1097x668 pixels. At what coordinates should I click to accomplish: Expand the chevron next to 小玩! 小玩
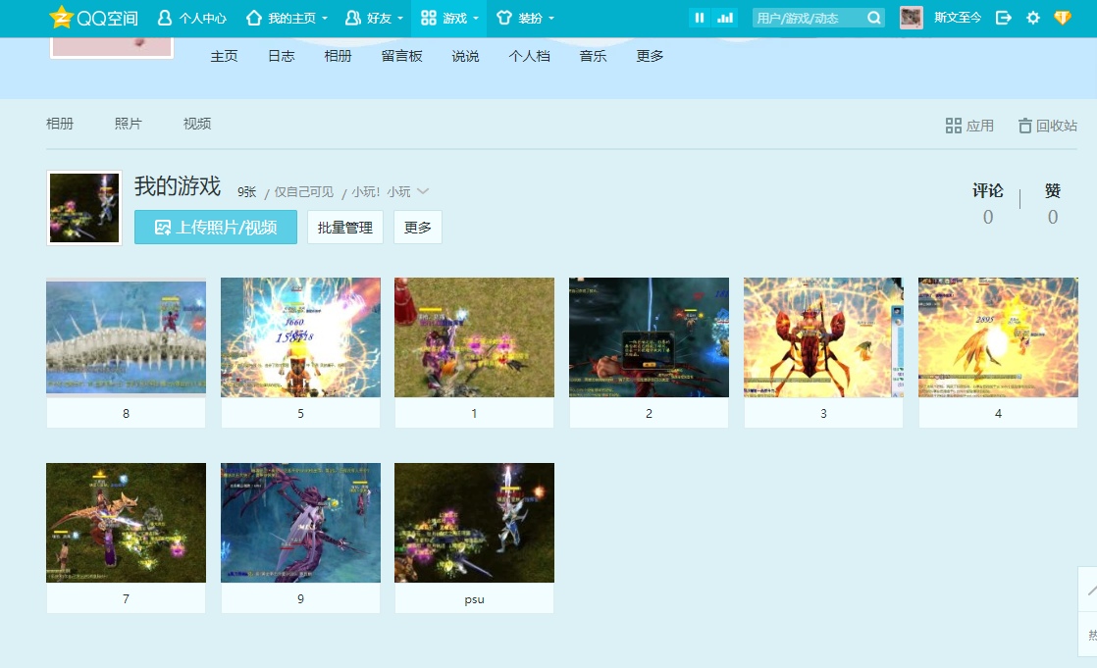pyautogui.click(x=423, y=191)
